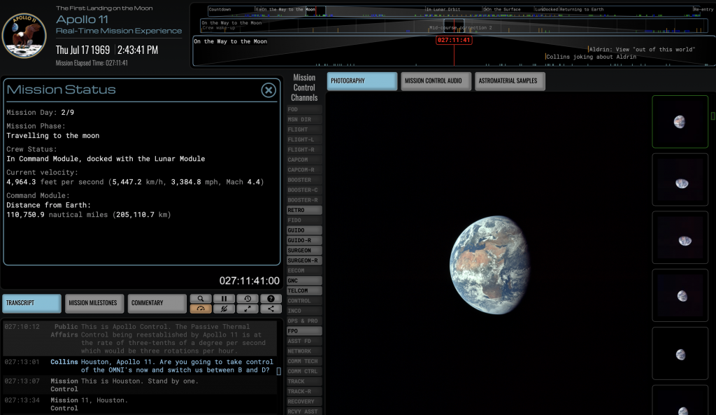Select the COMM TECH channel

click(x=304, y=361)
